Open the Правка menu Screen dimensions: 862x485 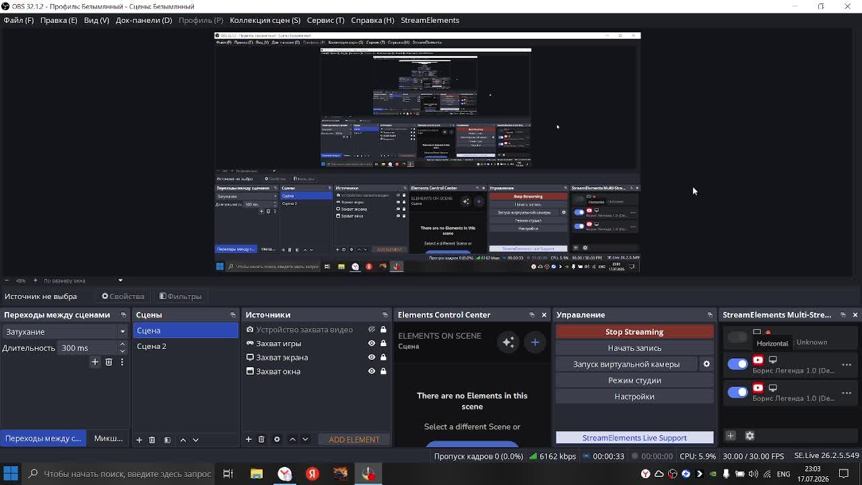(59, 20)
